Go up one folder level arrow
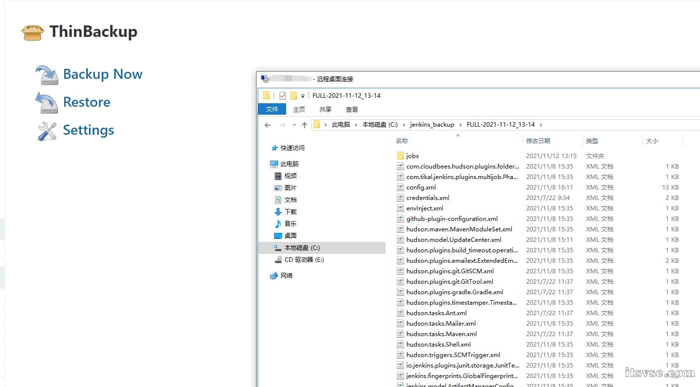700x387 pixels. point(305,125)
